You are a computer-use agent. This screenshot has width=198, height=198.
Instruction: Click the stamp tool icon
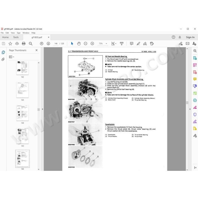click(x=152, y=44)
